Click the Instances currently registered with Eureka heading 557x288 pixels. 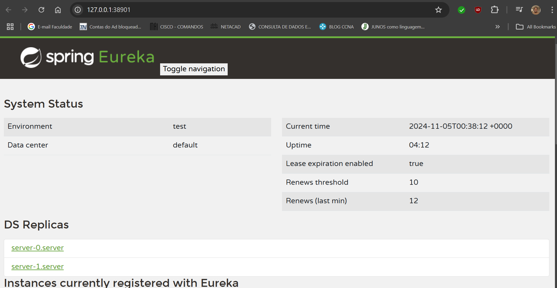pyautogui.click(x=121, y=283)
